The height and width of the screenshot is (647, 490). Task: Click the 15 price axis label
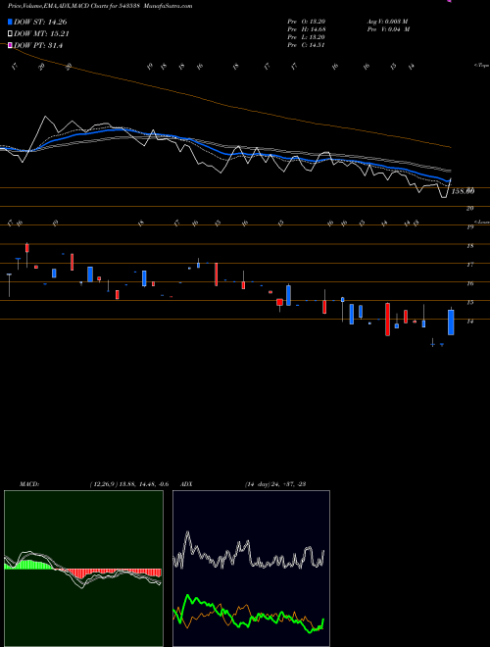(x=469, y=303)
